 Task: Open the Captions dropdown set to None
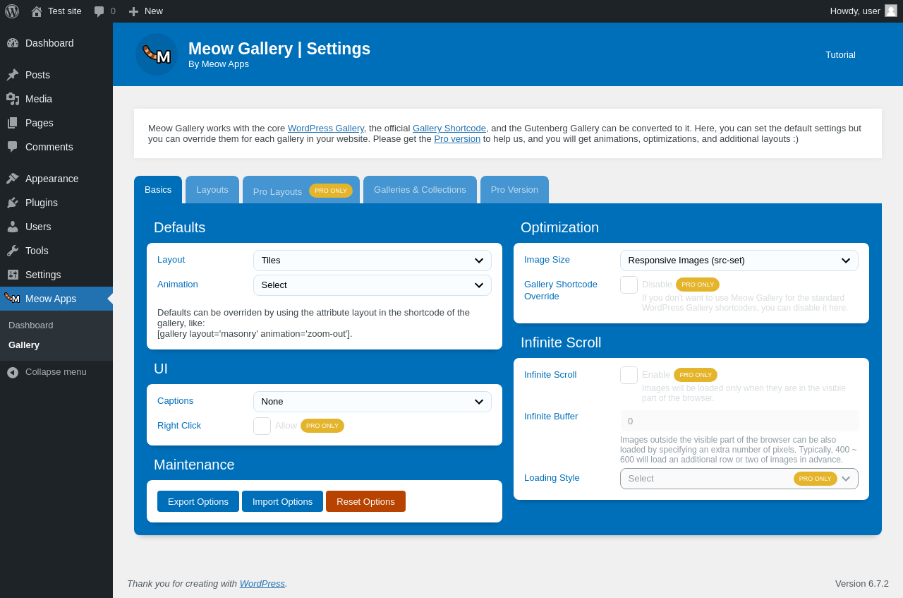tap(372, 402)
